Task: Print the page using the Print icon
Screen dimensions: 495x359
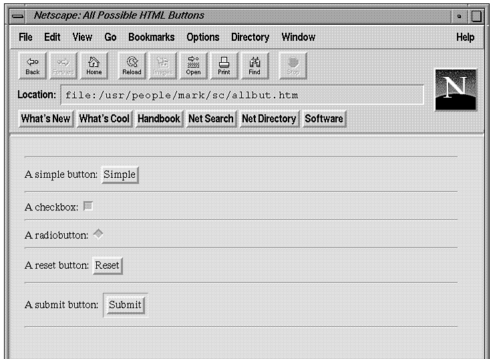Action: pyautogui.click(x=224, y=66)
